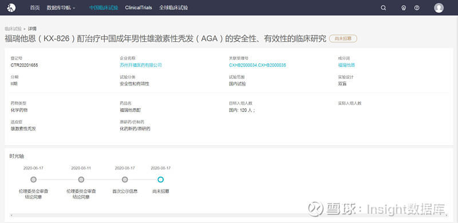The width and height of the screenshot is (458, 223).
Task: Click the 双盲 design value
Action: 342,84
